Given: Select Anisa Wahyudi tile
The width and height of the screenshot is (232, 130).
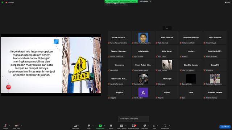Looking at the screenshot, I should pyautogui.click(x=215, y=38).
